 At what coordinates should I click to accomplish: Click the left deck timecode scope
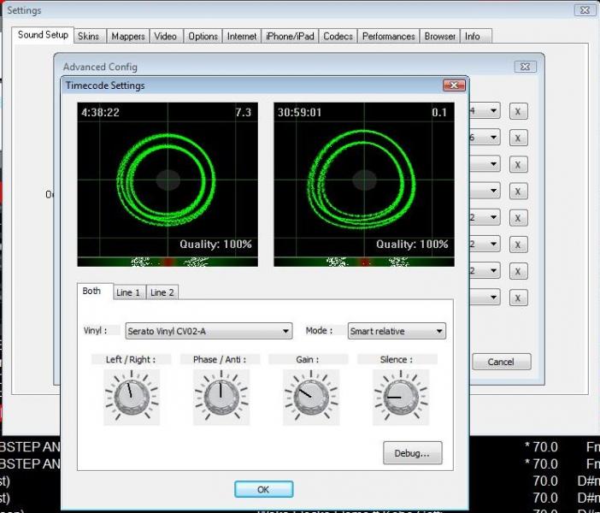point(168,179)
